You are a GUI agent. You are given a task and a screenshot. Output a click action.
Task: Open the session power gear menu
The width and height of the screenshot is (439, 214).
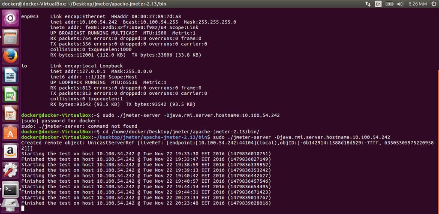[x=434, y=4]
